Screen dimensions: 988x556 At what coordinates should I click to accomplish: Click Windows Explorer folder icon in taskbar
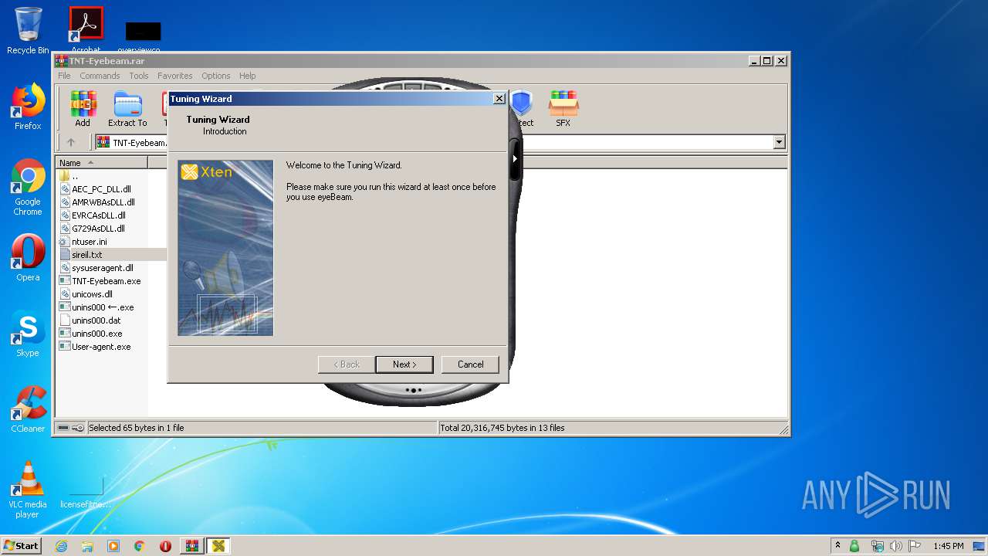(87, 546)
